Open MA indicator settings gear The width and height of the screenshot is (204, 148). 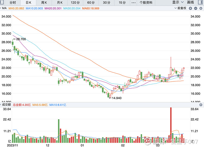(x=201, y=8)
